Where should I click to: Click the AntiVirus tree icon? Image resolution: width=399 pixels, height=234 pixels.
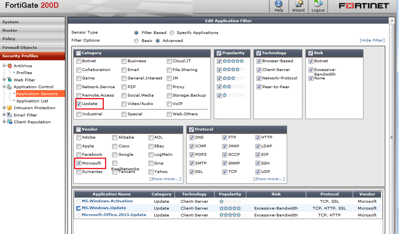[x=10, y=66]
